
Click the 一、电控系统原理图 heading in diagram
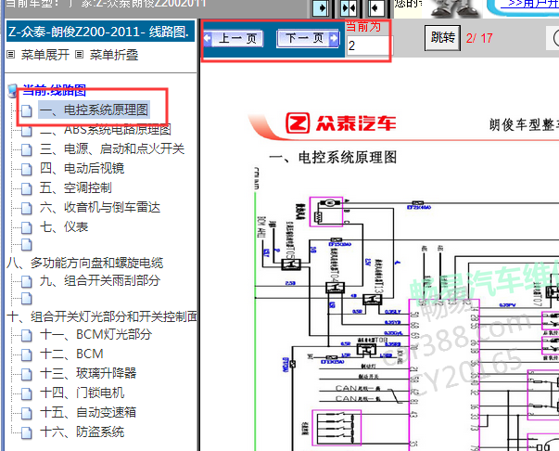(x=333, y=158)
